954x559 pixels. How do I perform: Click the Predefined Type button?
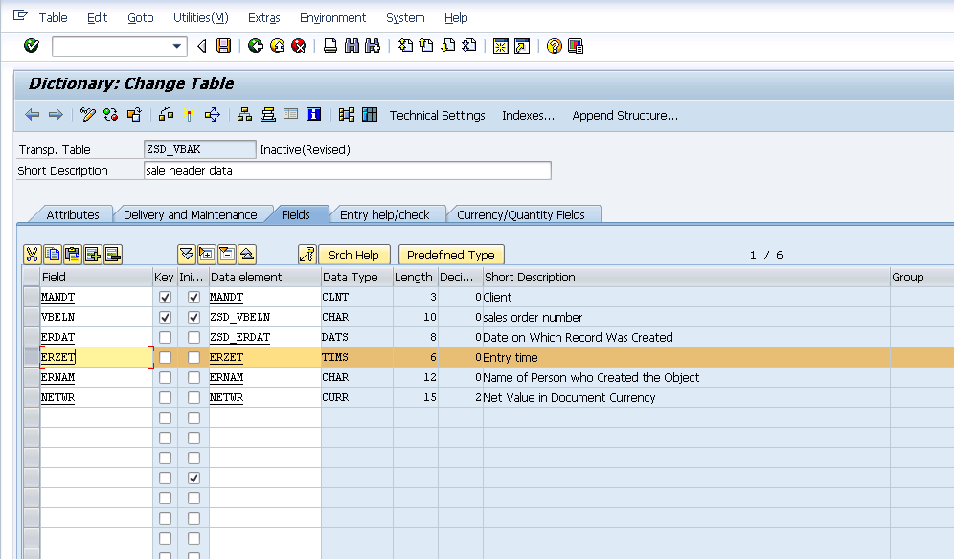coord(451,254)
